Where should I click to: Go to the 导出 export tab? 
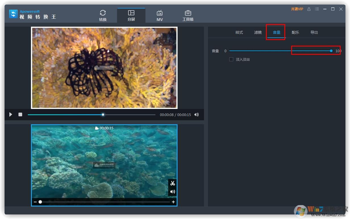pyautogui.click(x=314, y=32)
